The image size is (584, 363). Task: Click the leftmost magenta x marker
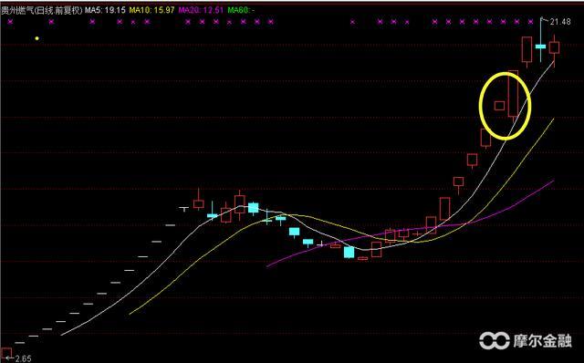10,22
